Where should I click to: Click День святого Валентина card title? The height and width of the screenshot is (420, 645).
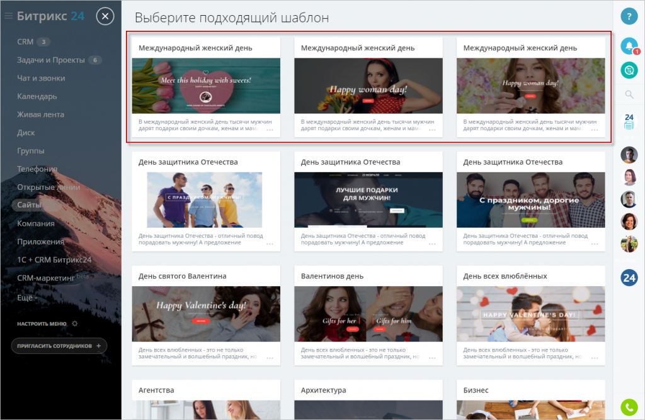[182, 276]
